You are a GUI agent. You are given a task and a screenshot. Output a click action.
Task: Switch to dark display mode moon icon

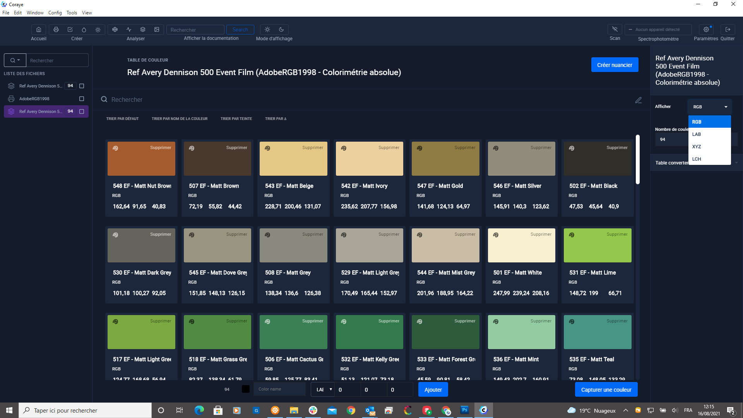[281, 29]
